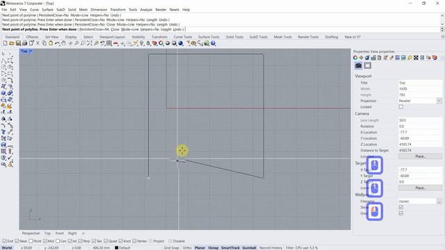This screenshot has height=250, width=445.
Task: Toggle the Near osnap checkbox
Action: 17,241
